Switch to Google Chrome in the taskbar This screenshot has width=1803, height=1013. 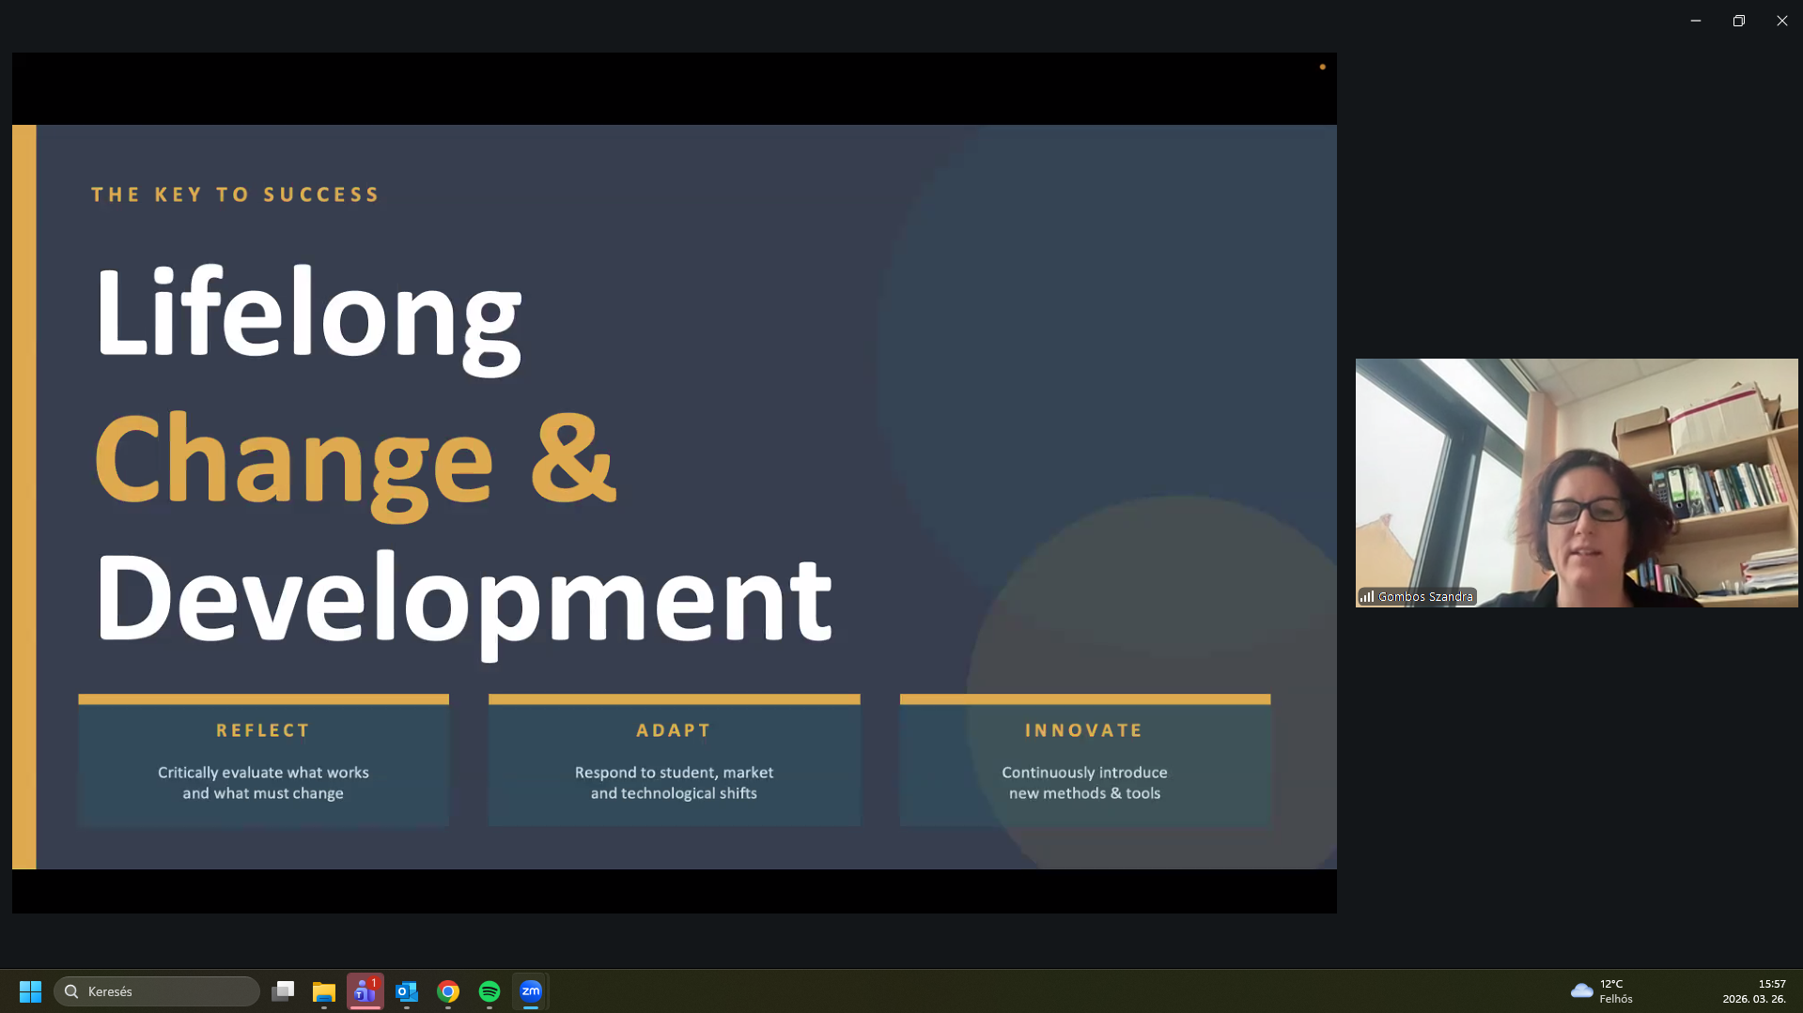448,991
